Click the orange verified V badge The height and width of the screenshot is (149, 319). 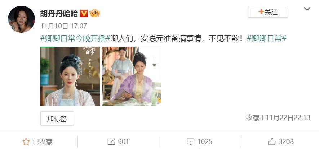[84, 14]
